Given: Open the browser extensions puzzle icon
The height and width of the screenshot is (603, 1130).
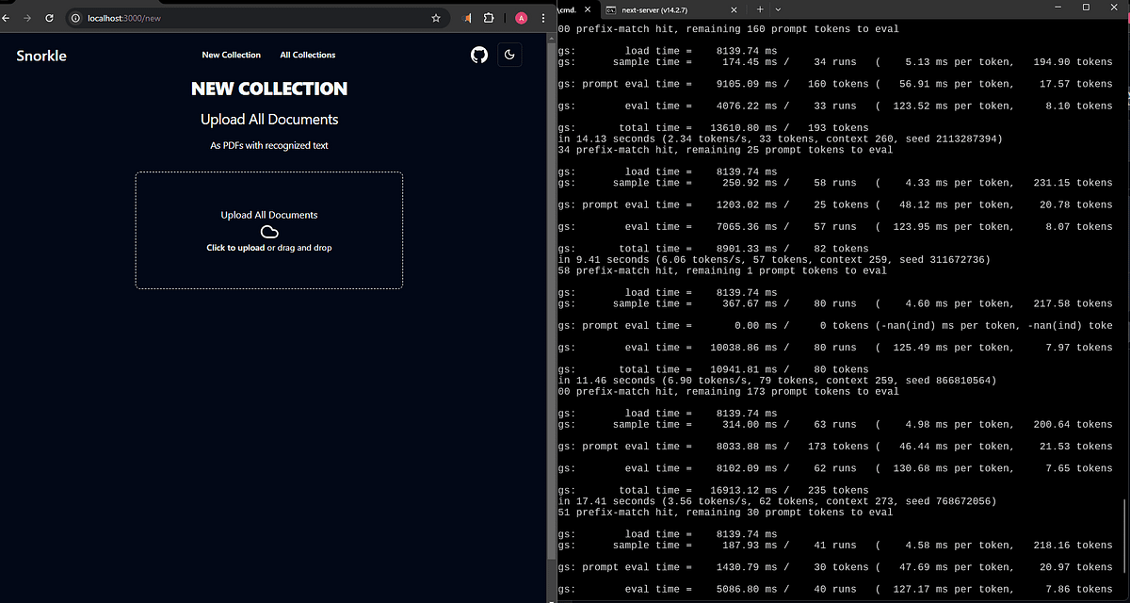Looking at the screenshot, I should click(489, 18).
